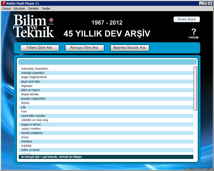Screen dimensions: 214x171
Task: Open the Dosya menu
Action: 6,8
